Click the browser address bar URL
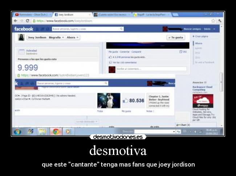Viewport: 236px width, 176px height. pyautogui.click(x=64, y=21)
